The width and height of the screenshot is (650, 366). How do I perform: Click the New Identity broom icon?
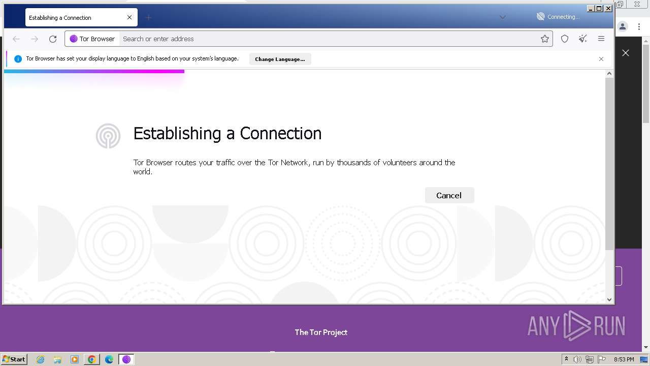[x=583, y=39]
